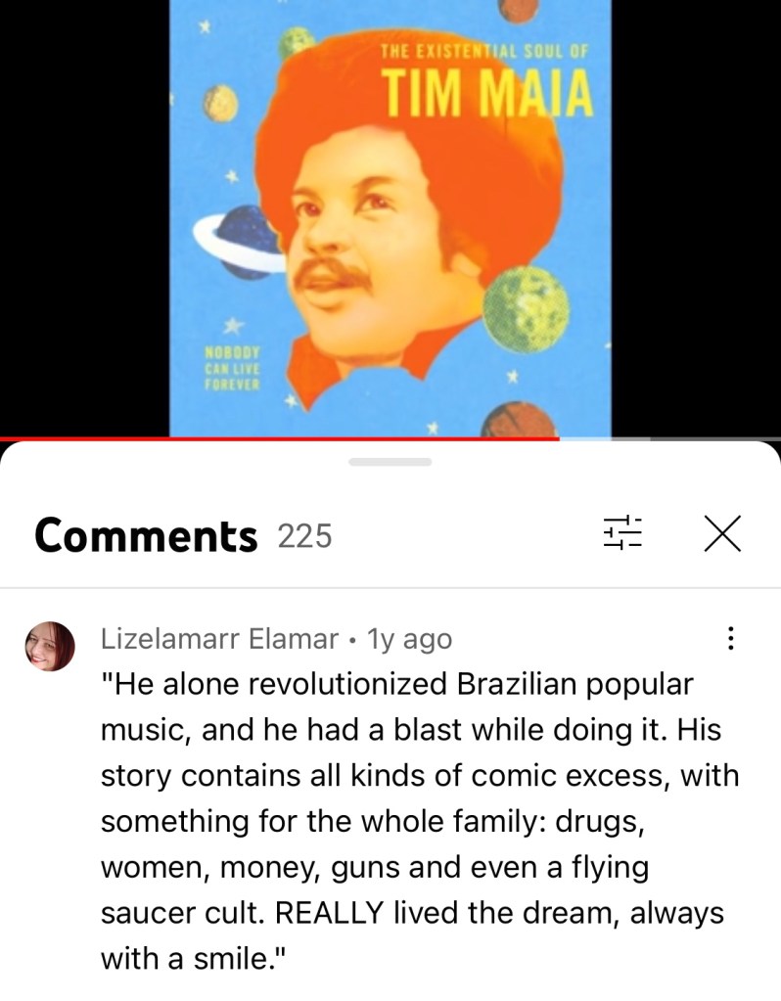
Task: Close the Comments panel with X
Action: [x=722, y=533]
